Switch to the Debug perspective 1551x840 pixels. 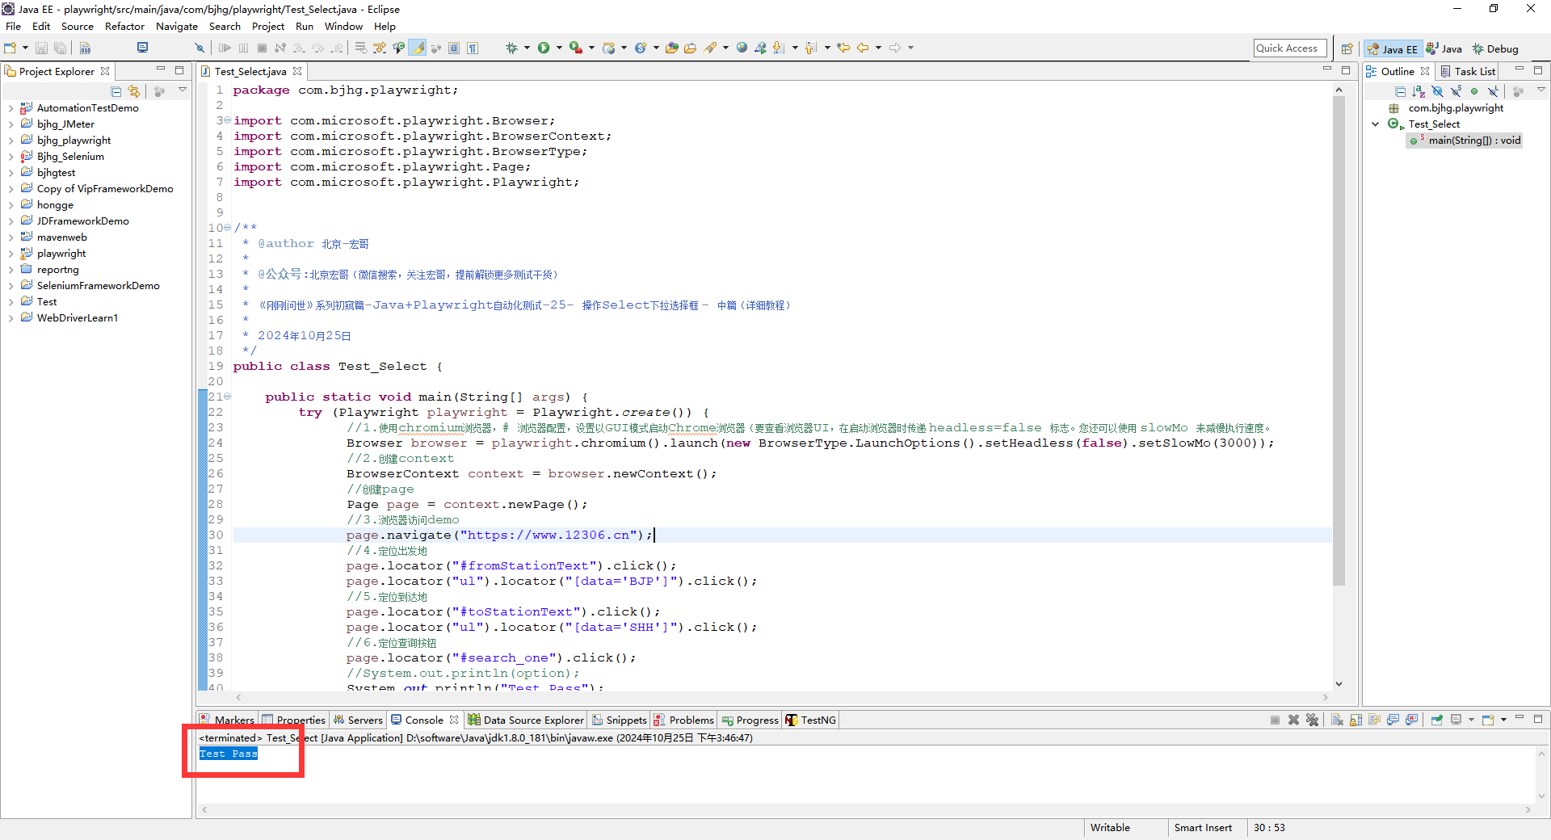[1495, 48]
